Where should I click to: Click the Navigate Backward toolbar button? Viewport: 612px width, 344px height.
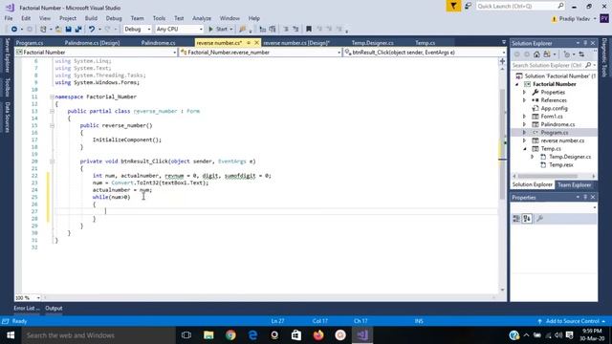click(x=14, y=30)
